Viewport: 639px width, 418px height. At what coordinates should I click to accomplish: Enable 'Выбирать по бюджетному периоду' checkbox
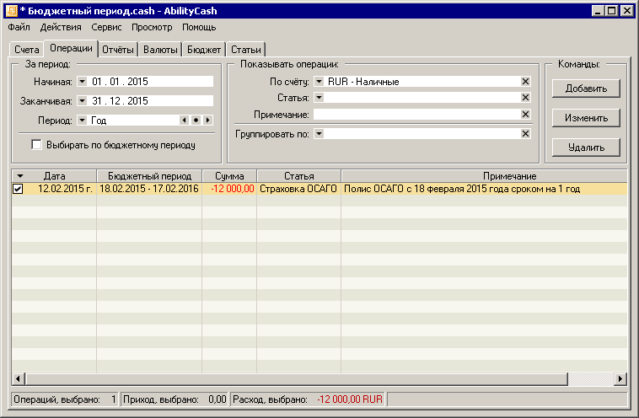(x=36, y=145)
